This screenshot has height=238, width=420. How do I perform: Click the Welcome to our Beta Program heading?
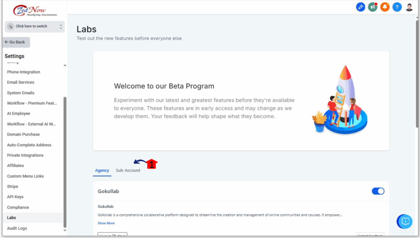coord(164,86)
